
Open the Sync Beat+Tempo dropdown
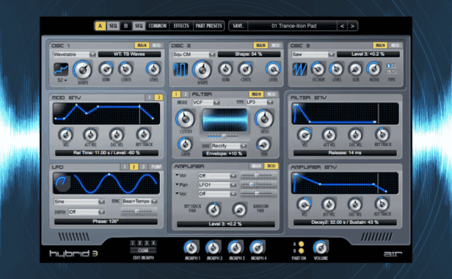pos(139,201)
